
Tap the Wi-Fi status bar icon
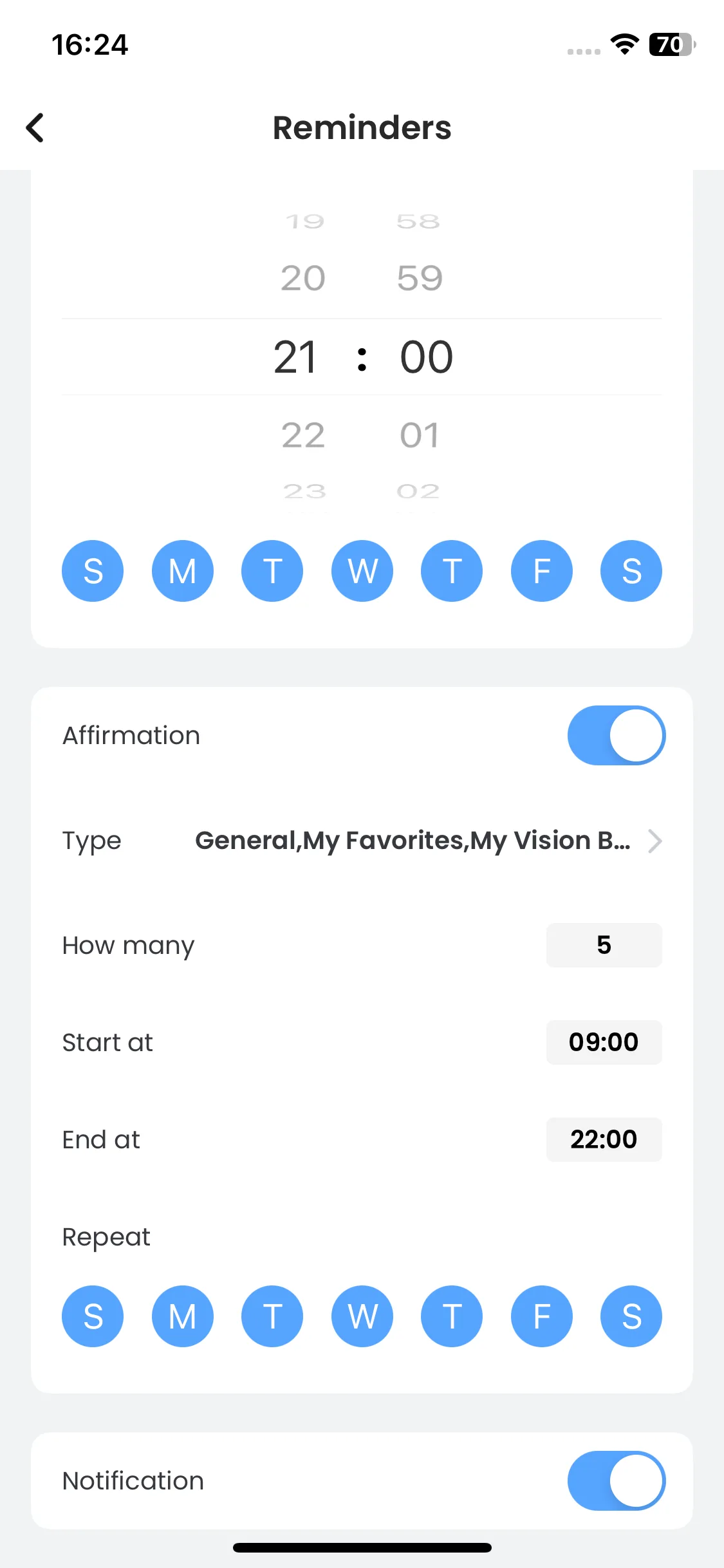(624, 44)
